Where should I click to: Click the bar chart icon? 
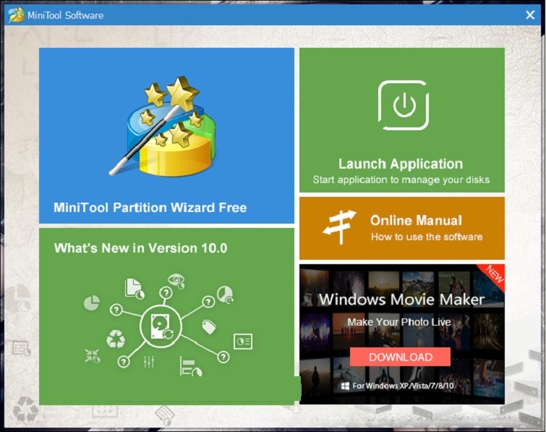(x=190, y=367)
